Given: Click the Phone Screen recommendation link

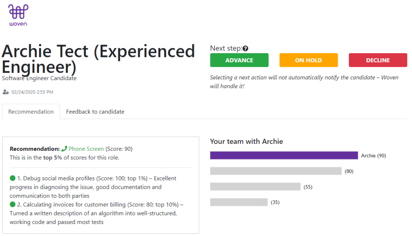Looking at the screenshot, I should point(86,149).
